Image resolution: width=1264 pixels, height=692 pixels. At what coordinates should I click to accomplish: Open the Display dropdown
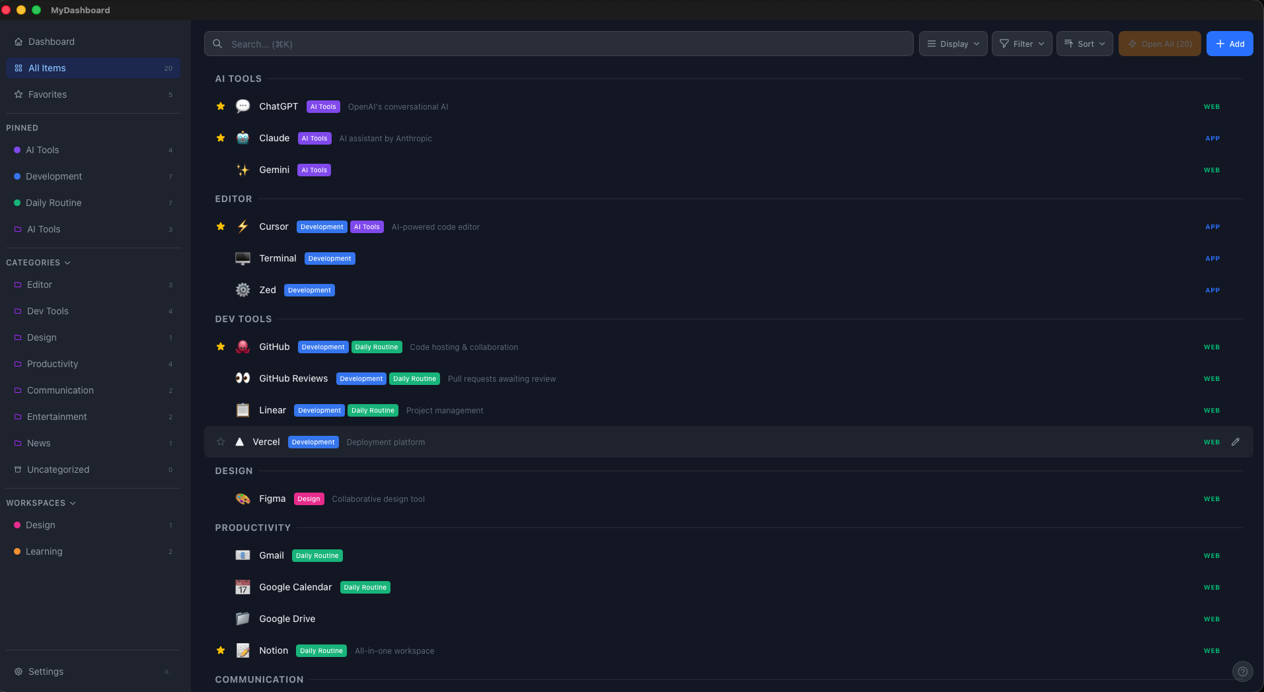[x=952, y=44]
